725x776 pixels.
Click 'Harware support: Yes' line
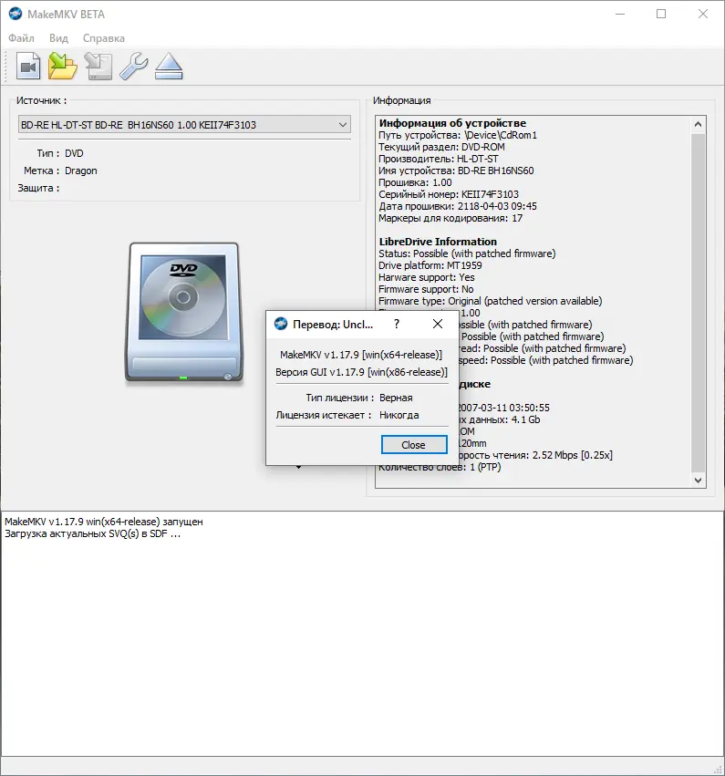(427, 277)
